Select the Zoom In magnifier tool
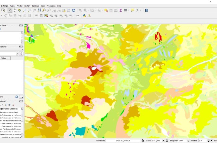 pyautogui.click(x=25, y=10)
